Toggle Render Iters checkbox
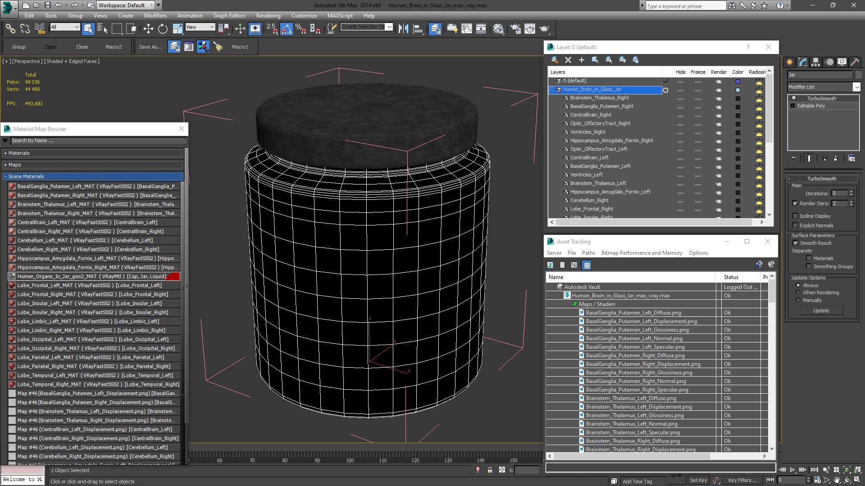Viewport: 865px width, 486px height. [x=795, y=203]
